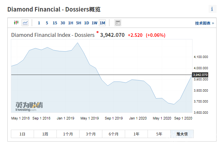Click the red asterisk beside index name
The image size is (222, 147).
pos(97,33)
